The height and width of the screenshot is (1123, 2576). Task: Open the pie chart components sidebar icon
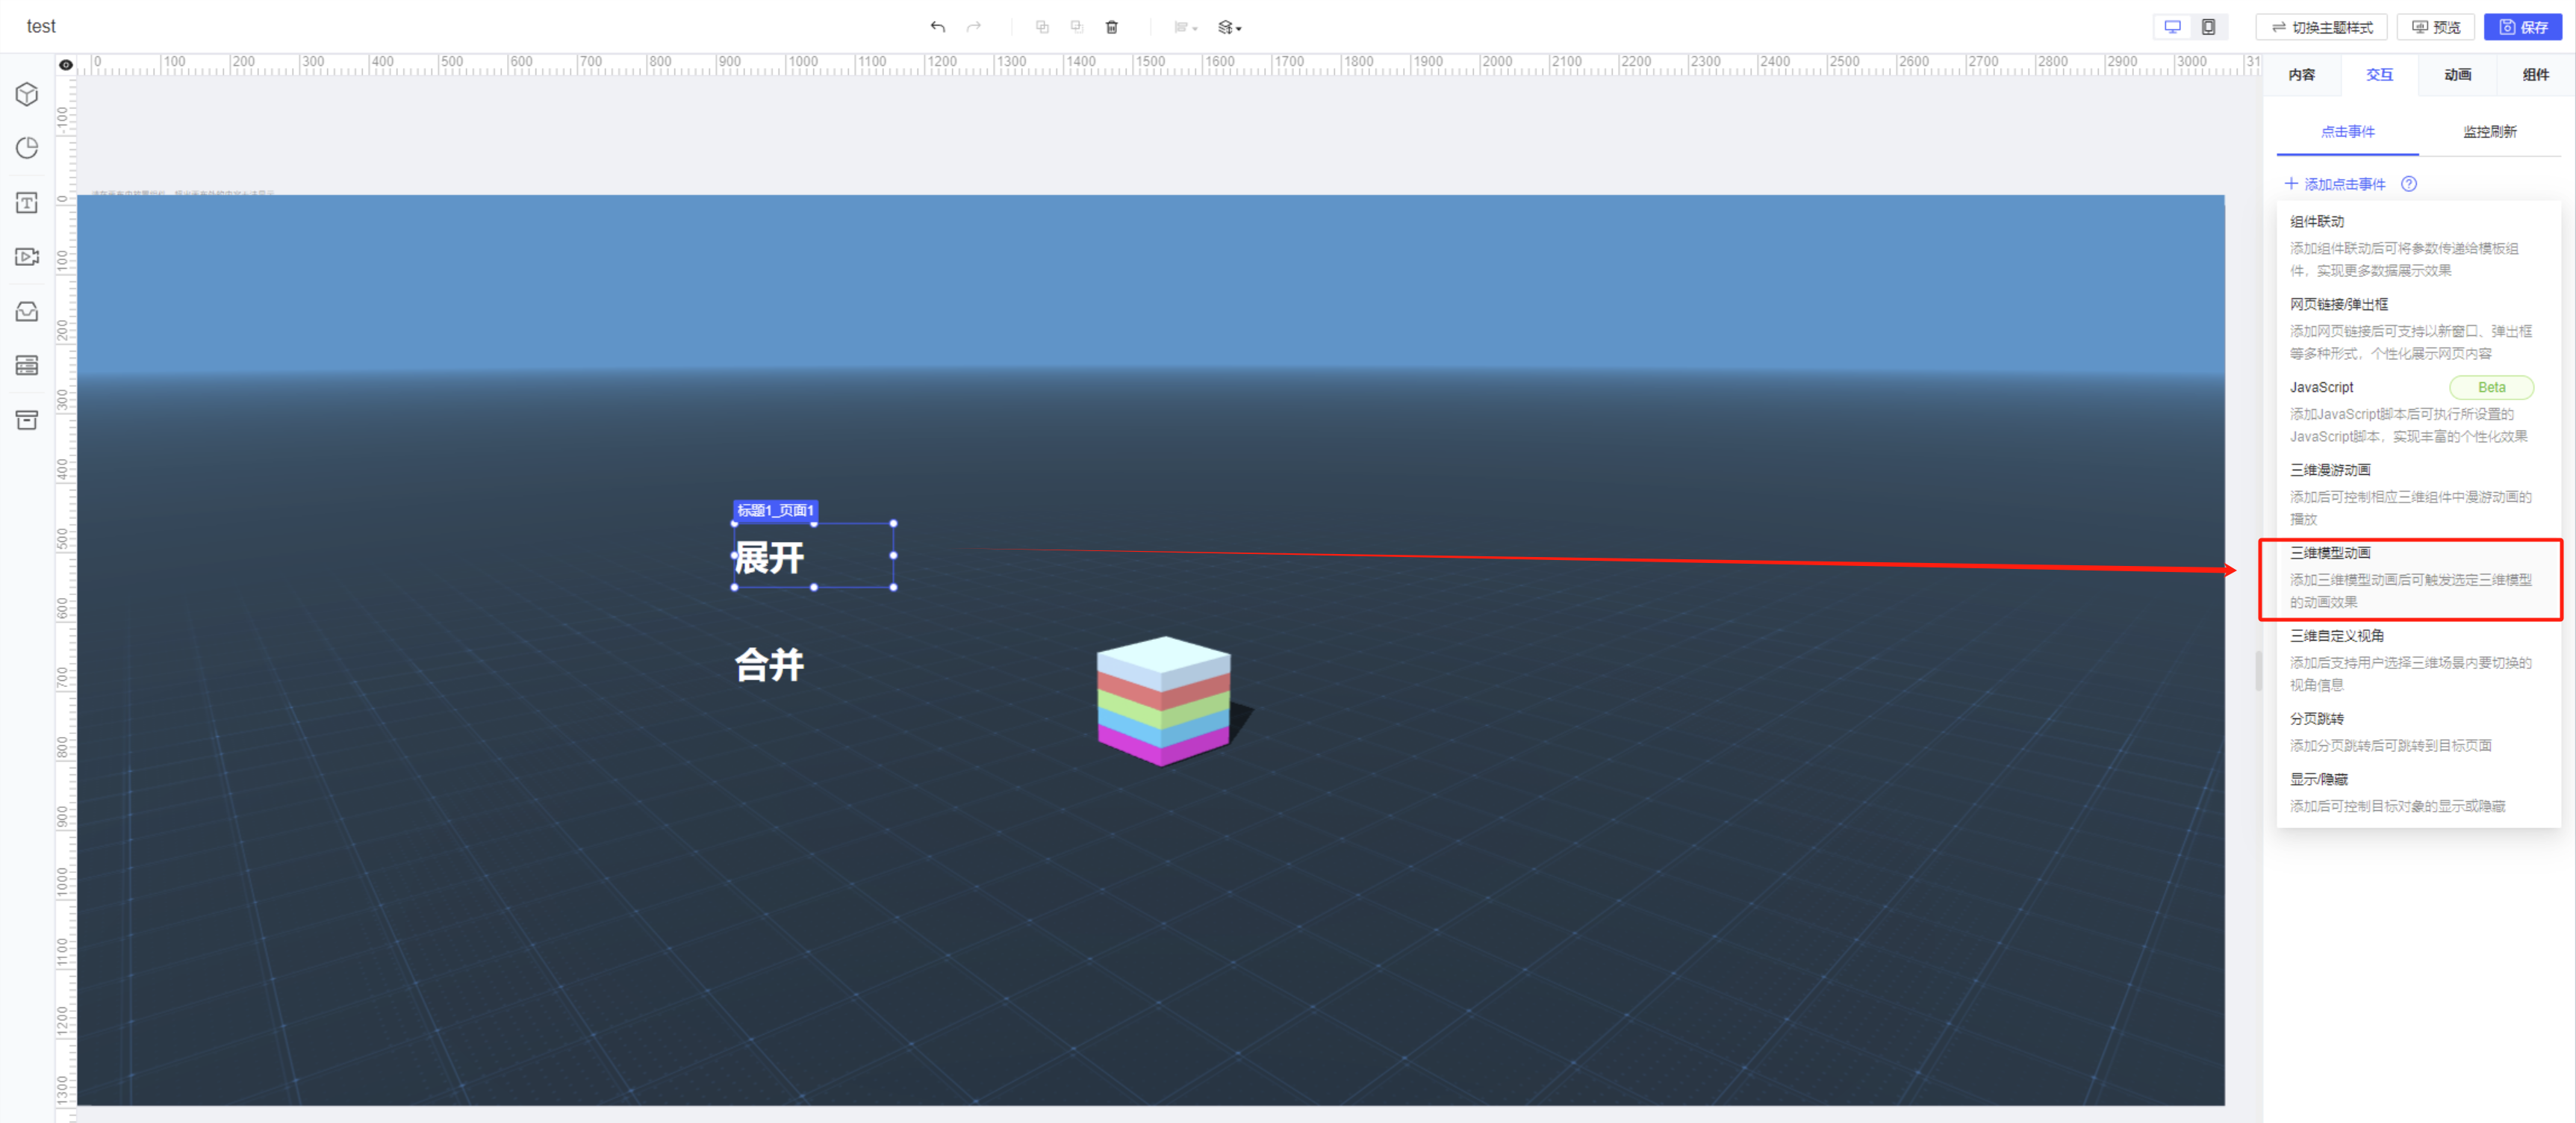click(27, 148)
